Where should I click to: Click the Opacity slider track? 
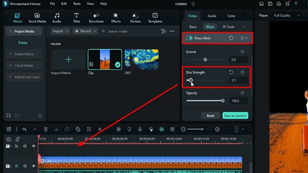pyautogui.click(x=204, y=101)
